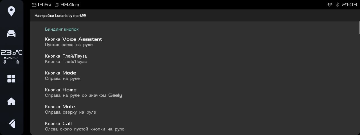Open the car settings icon in sidebar

pyautogui.click(x=11, y=33)
